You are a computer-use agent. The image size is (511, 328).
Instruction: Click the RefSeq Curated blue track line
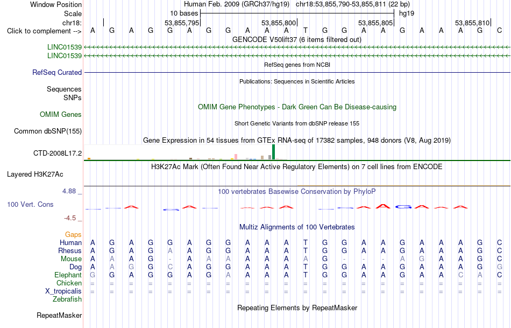pos(297,72)
